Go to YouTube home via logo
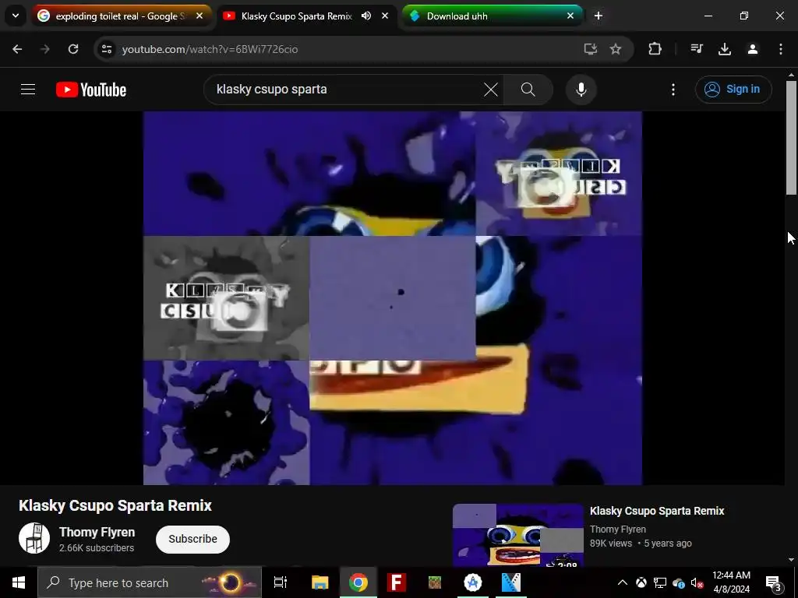 pyautogui.click(x=91, y=90)
